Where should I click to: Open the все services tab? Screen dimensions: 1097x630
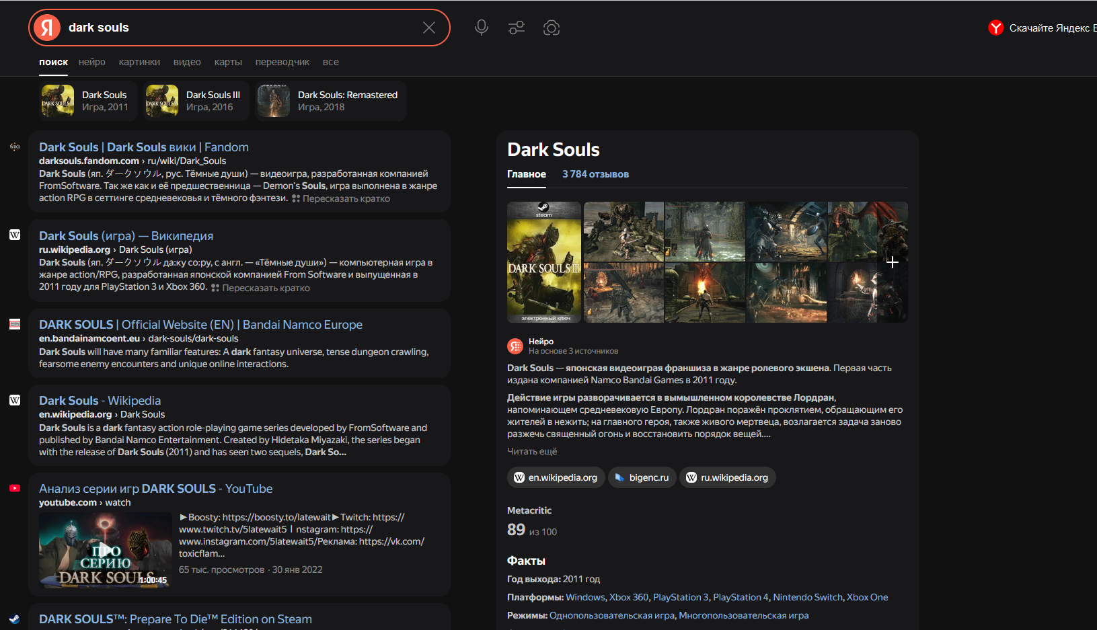pos(331,62)
